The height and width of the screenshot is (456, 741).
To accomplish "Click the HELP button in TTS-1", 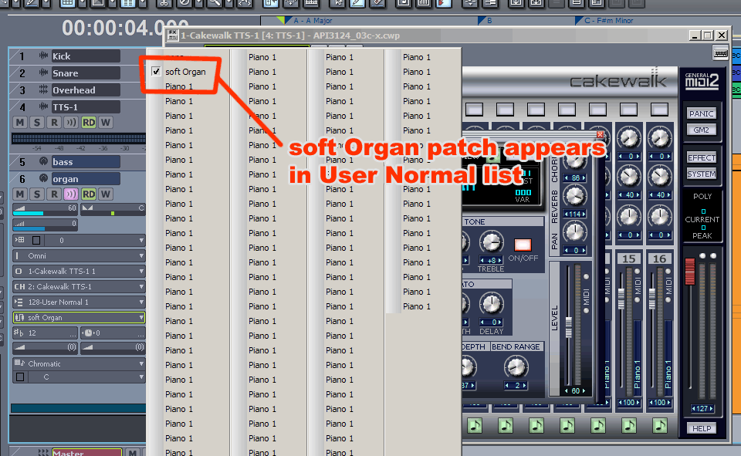I will tap(702, 428).
